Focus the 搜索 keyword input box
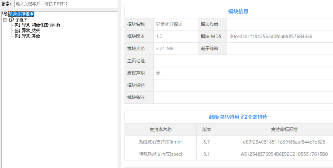The image size is (333, 168). 66,4
